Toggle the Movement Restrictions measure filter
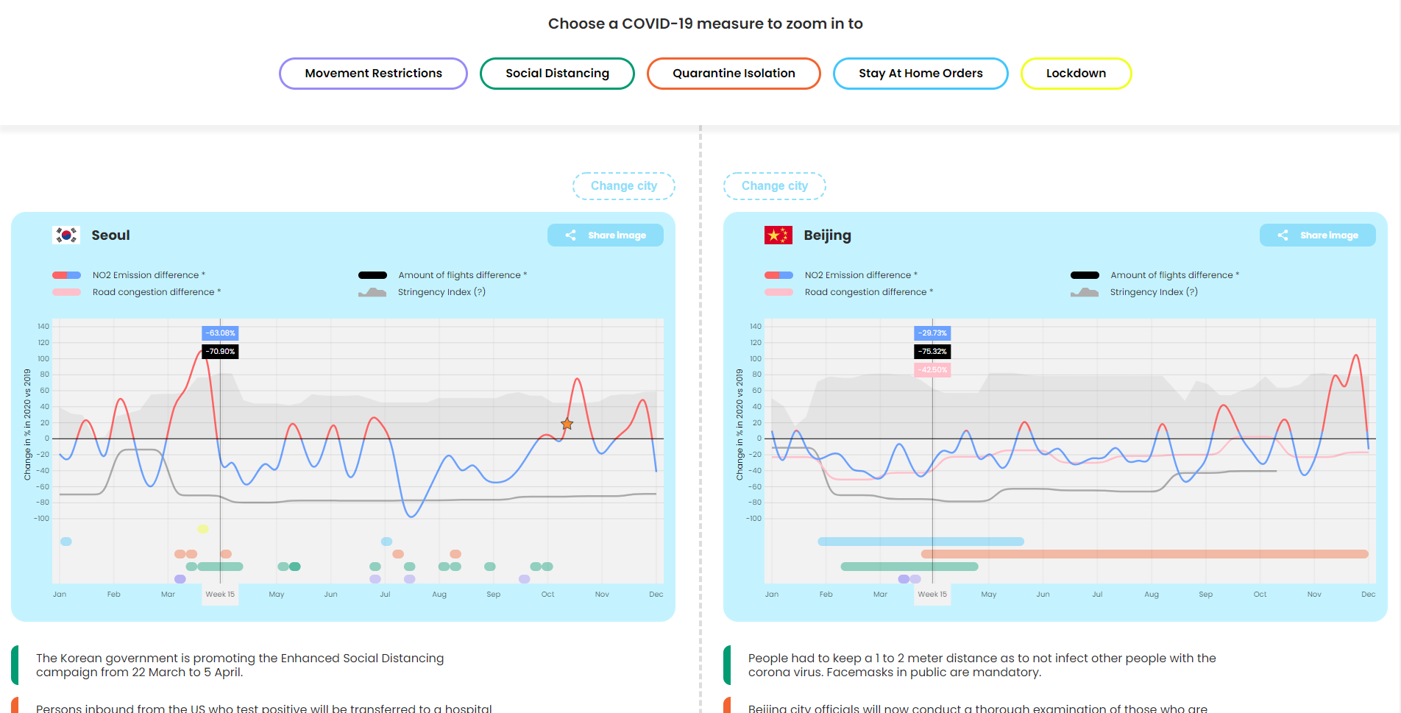 pos(373,74)
